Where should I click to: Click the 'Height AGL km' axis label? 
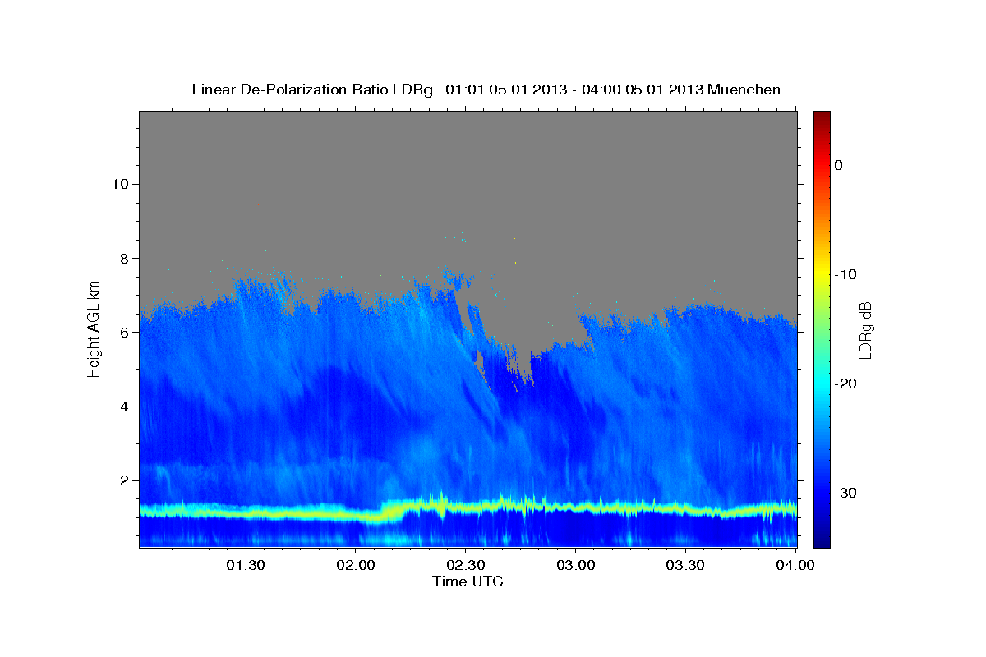click(x=94, y=328)
